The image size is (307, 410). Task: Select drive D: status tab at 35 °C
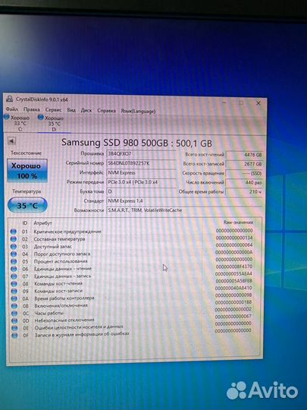click(53, 124)
